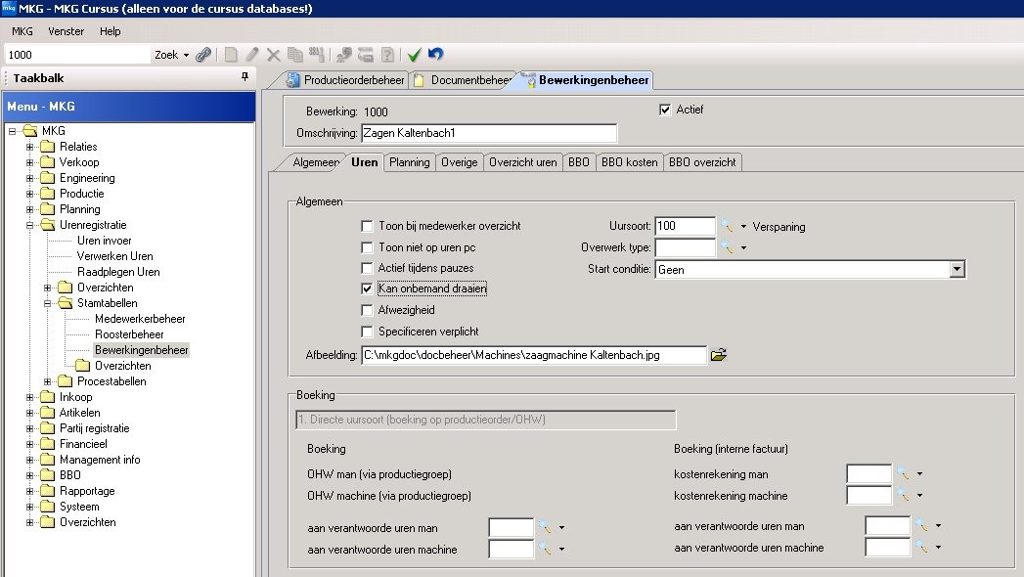Switch to the BBO kosten tab

pyautogui.click(x=630, y=162)
